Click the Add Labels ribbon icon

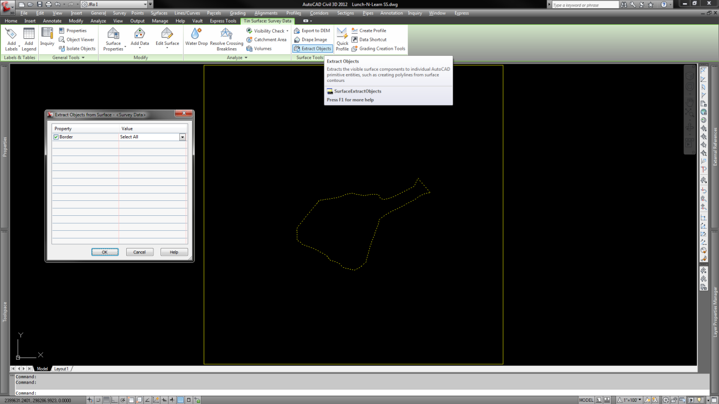[11, 34]
